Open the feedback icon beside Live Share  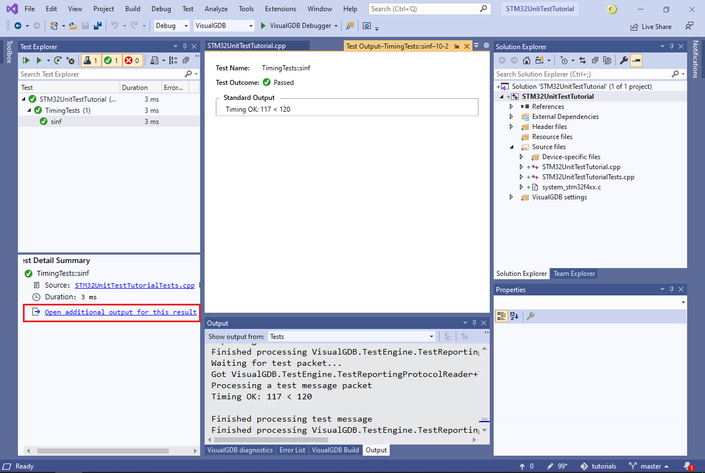(x=689, y=26)
